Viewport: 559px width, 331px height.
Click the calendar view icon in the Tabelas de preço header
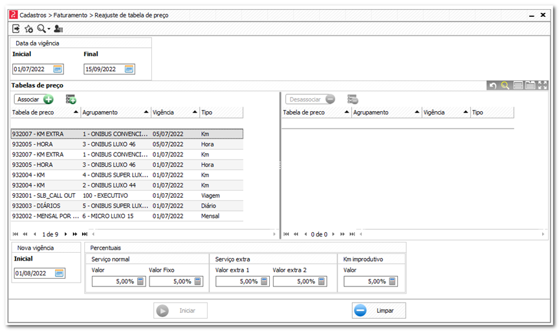click(530, 85)
